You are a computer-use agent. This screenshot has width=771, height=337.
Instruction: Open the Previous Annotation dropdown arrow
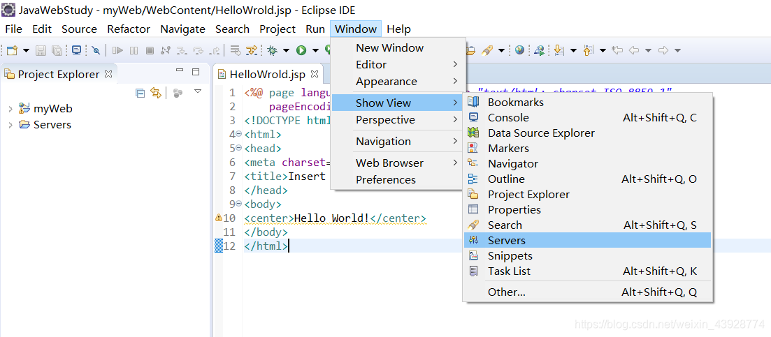pos(603,50)
